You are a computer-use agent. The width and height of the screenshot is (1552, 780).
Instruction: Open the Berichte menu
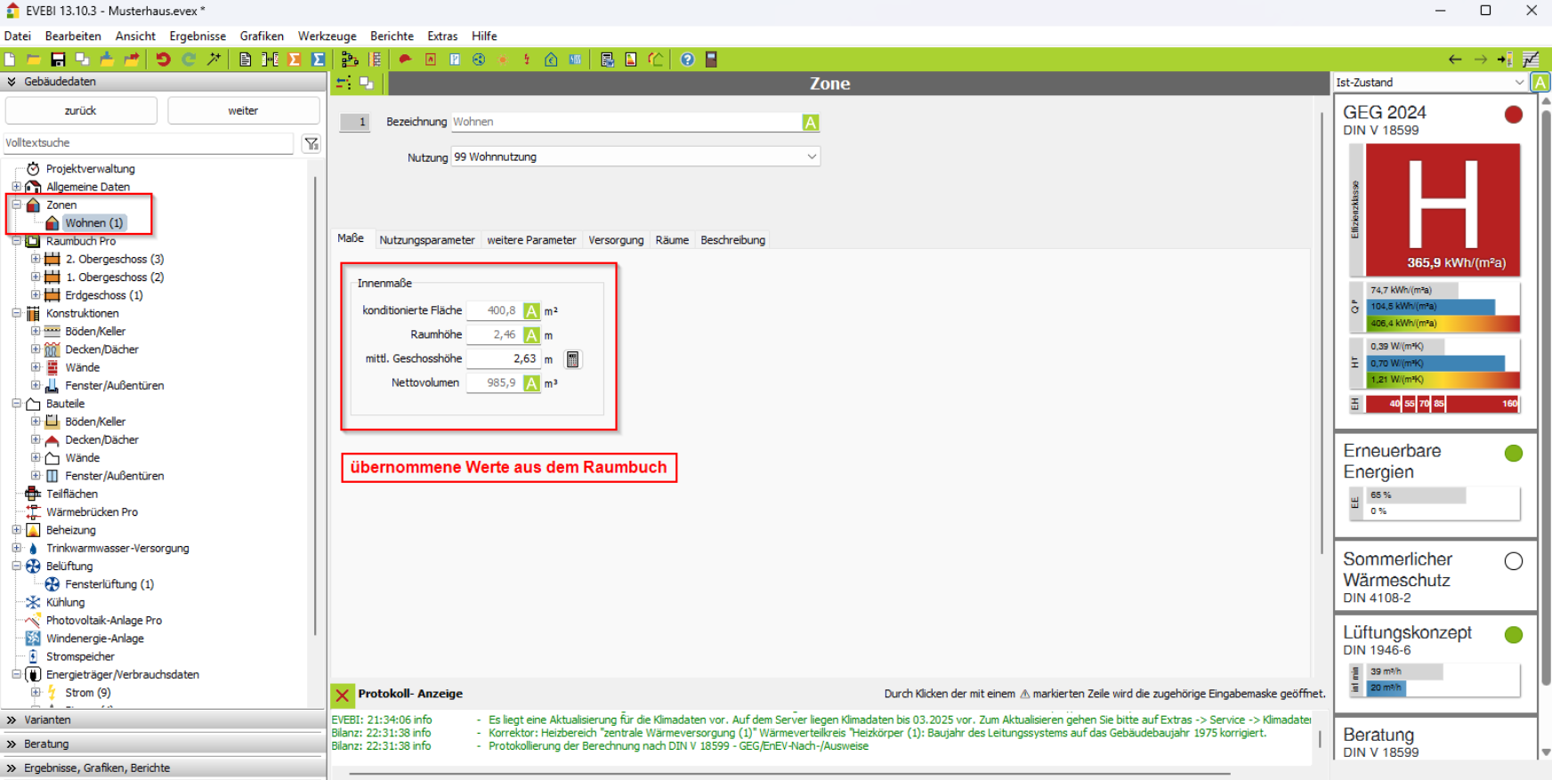(x=392, y=36)
